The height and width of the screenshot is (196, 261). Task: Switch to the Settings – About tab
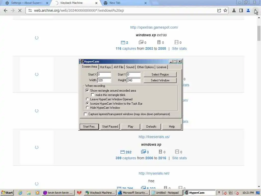[x=27, y=3]
